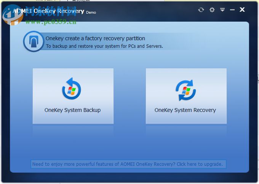This screenshot has height=184, width=259.
Task: Close the AOMEI OneKey Recovery window
Action: pyautogui.click(x=242, y=9)
